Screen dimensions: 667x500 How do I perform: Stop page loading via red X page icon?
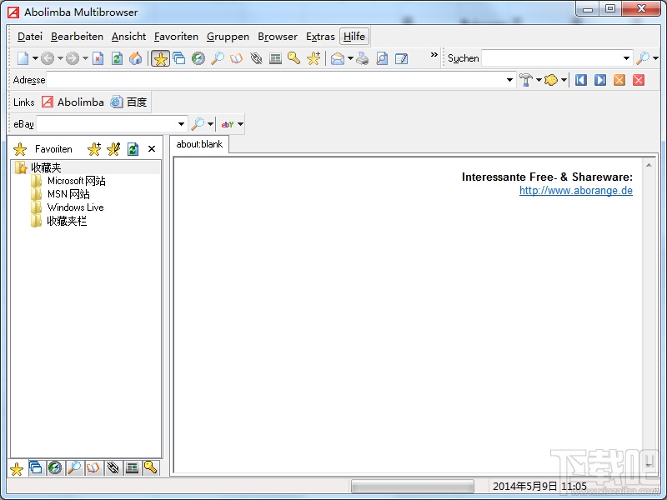(98, 58)
